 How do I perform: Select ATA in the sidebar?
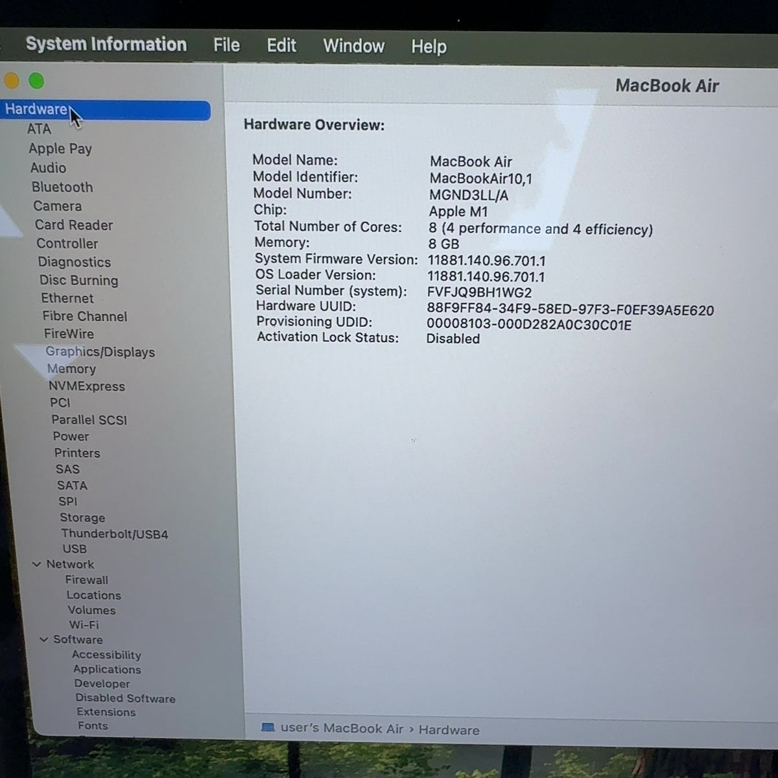[39, 129]
